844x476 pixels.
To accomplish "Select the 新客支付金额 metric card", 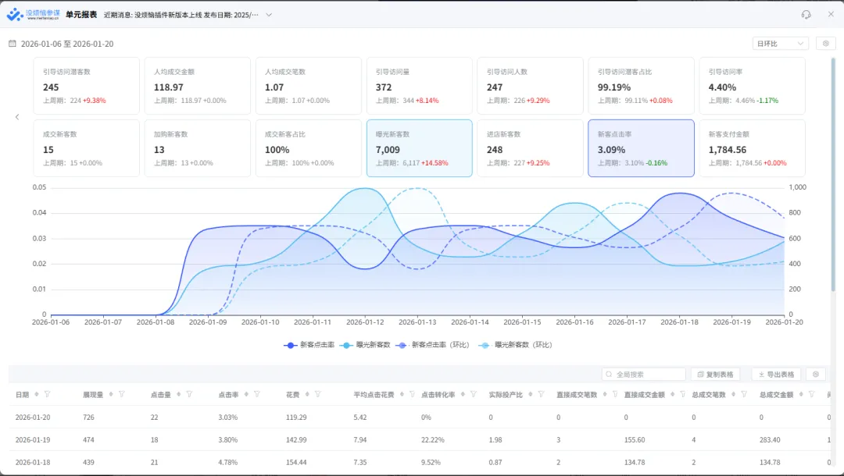I will pos(752,148).
